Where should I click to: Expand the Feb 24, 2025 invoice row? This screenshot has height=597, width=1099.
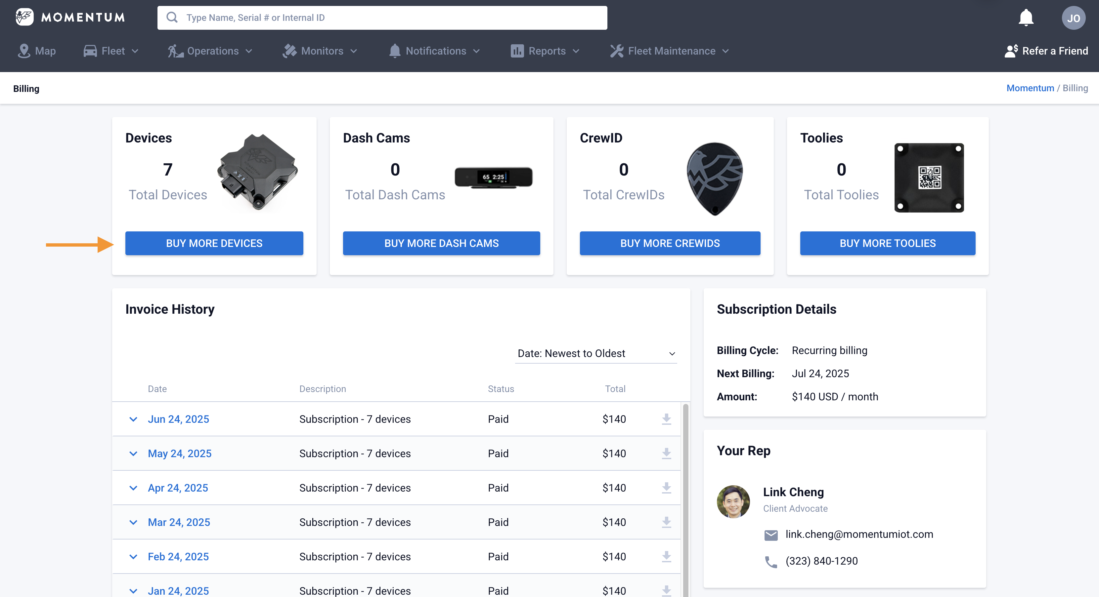pyautogui.click(x=133, y=557)
